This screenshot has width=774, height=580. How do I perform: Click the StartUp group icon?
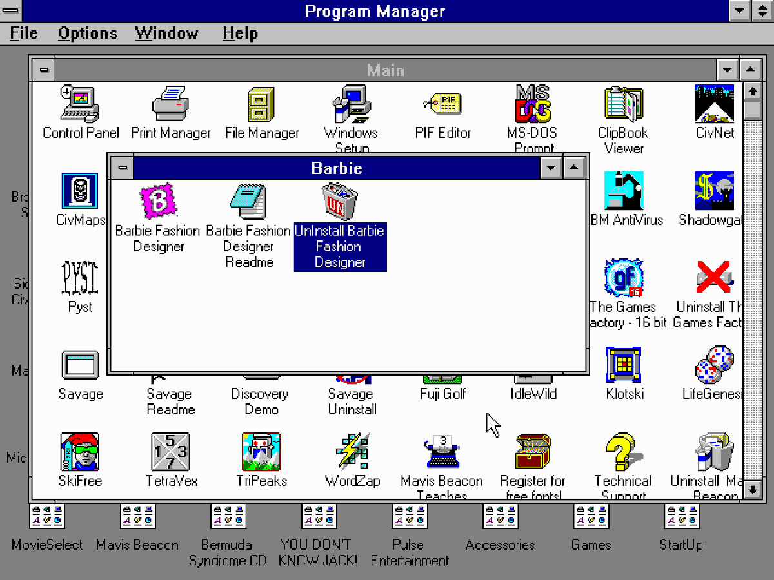point(681,516)
